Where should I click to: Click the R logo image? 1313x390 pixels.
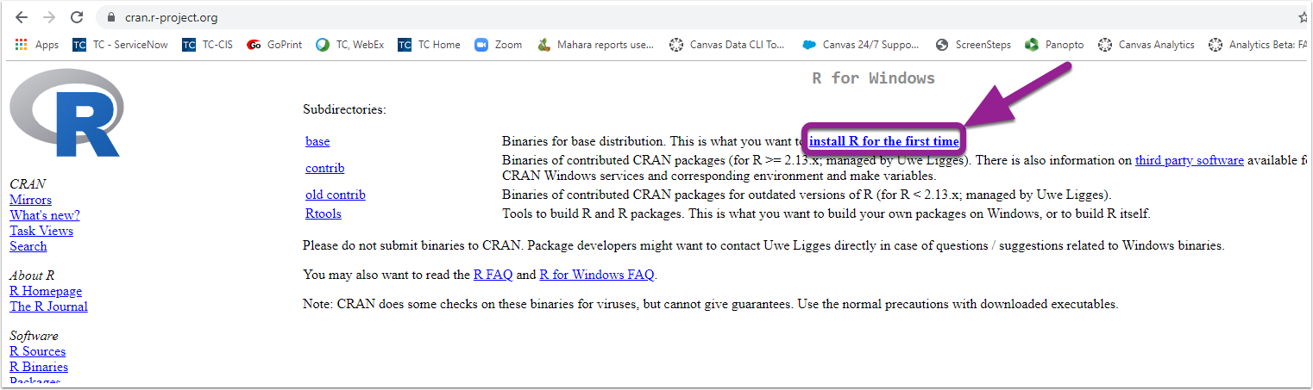pos(66,114)
